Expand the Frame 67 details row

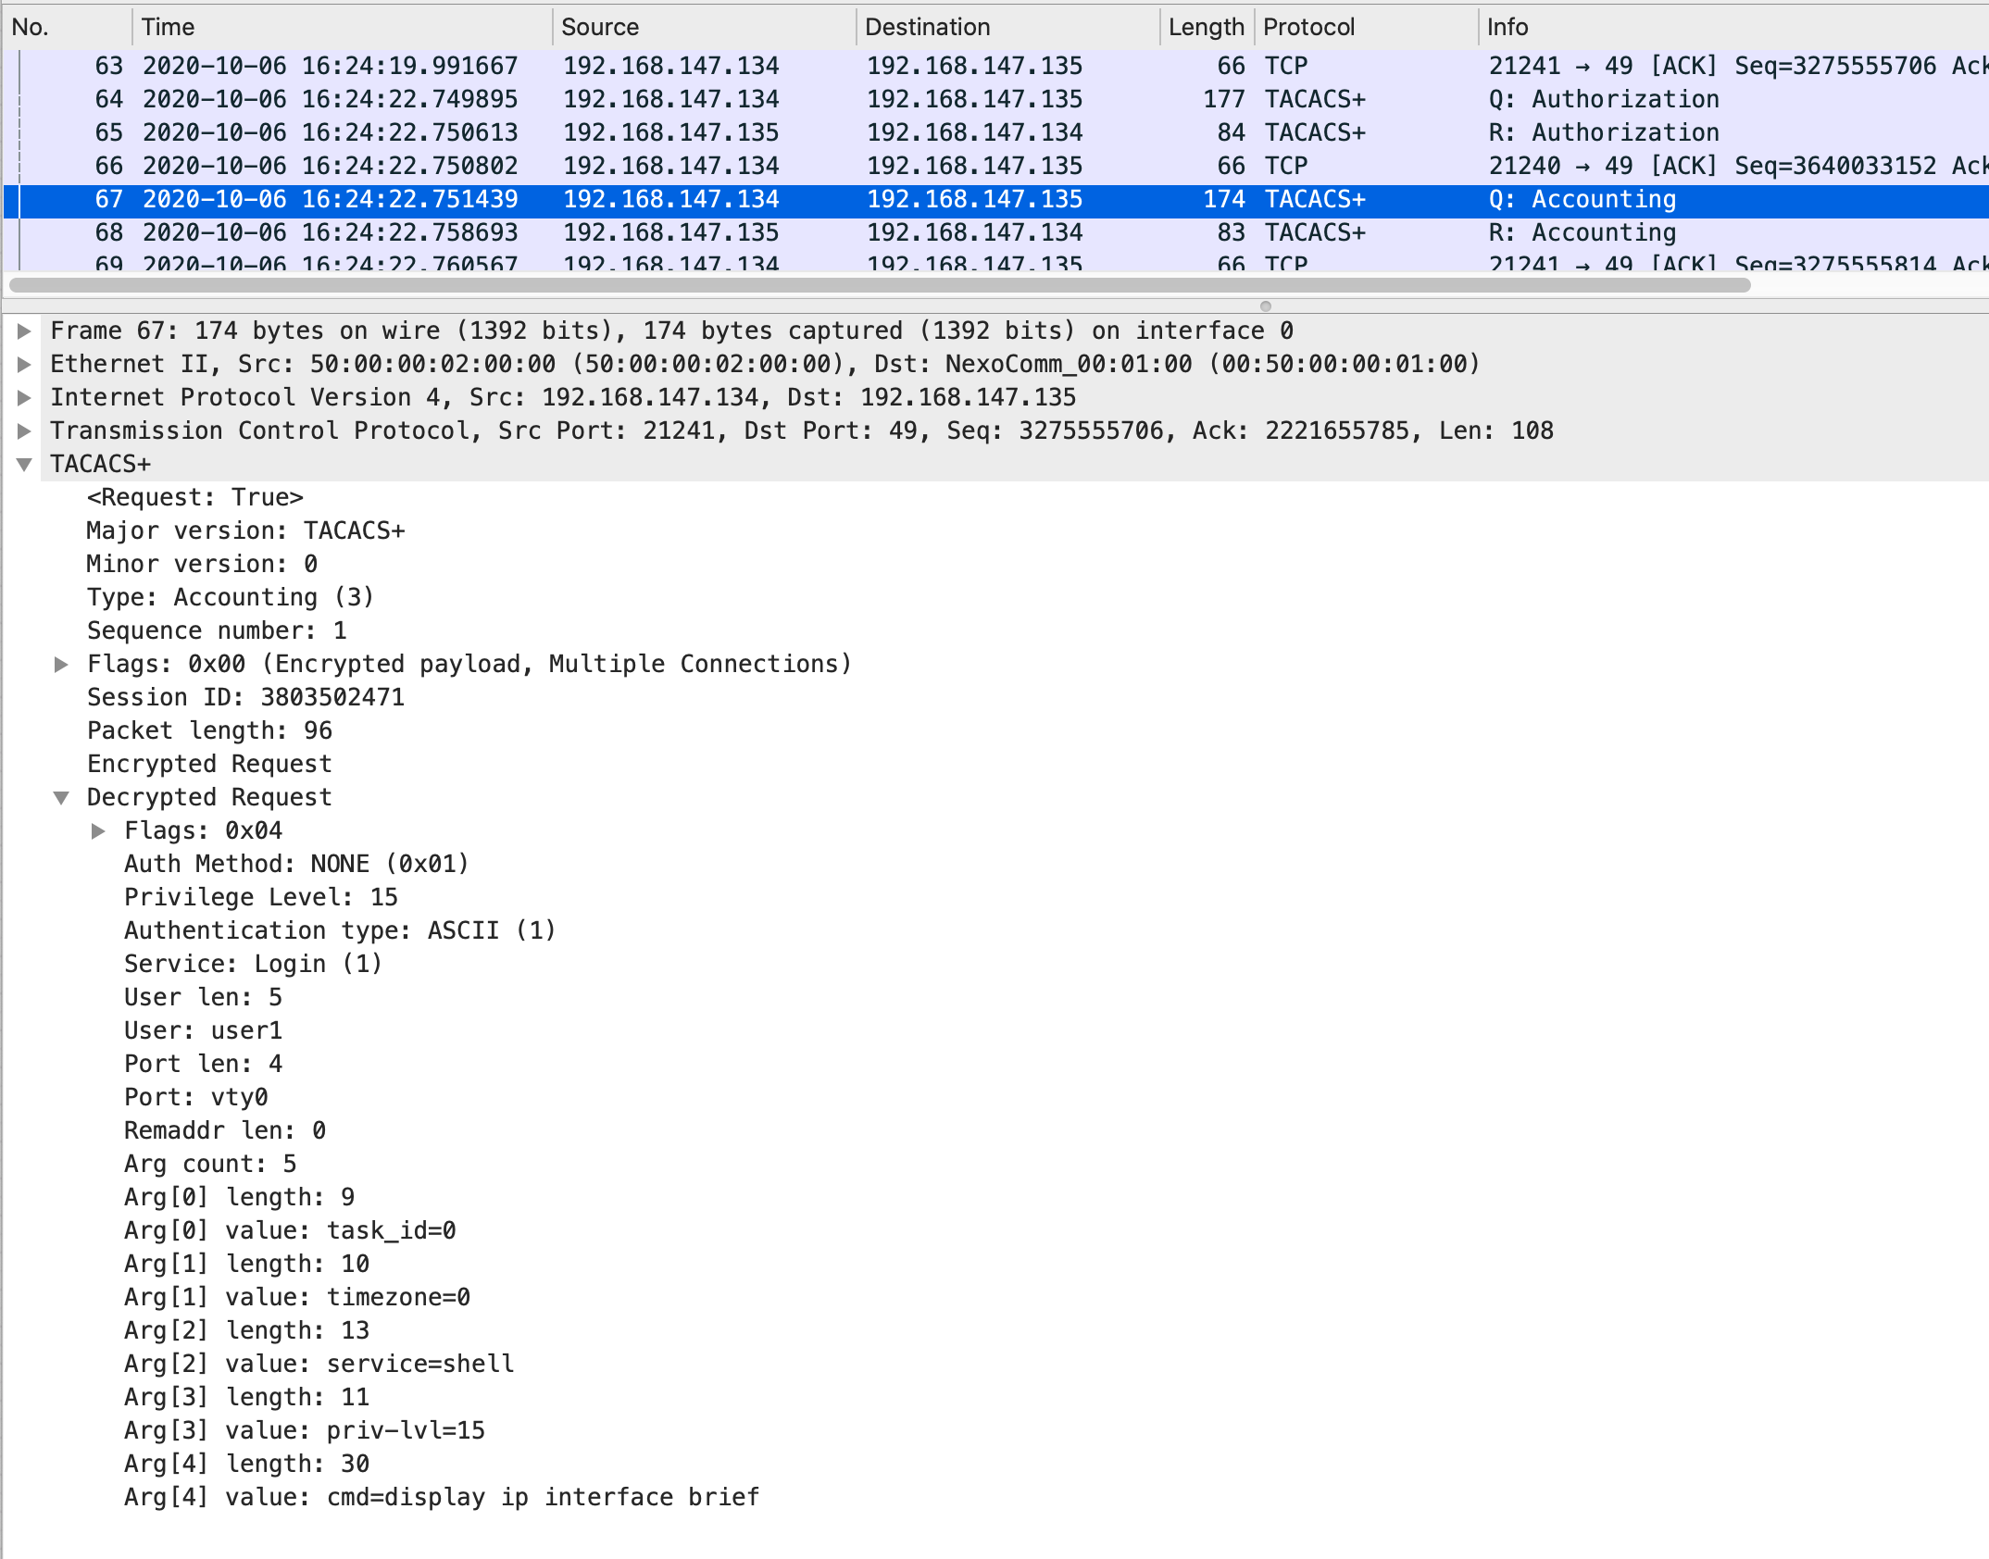click(x=25, y=331)
